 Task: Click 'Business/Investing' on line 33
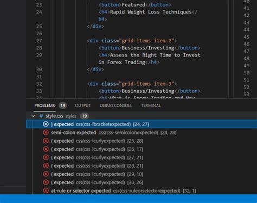(x=148, y=91)
